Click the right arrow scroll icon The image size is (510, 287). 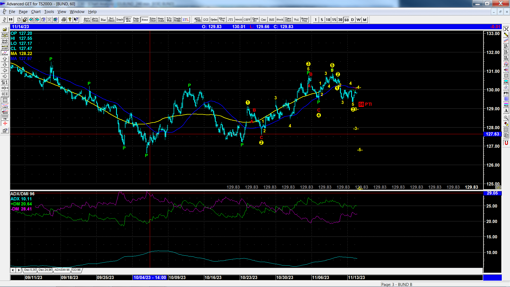[x=5, y=76]
